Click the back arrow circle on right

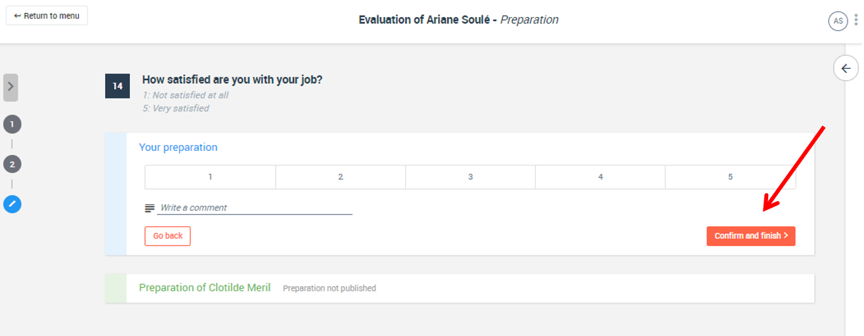[846, 68]
